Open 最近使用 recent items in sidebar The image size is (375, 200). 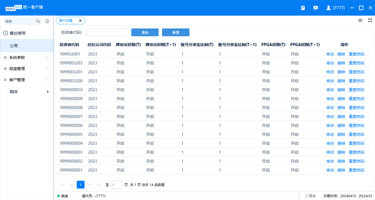click(x=18, y=33)
